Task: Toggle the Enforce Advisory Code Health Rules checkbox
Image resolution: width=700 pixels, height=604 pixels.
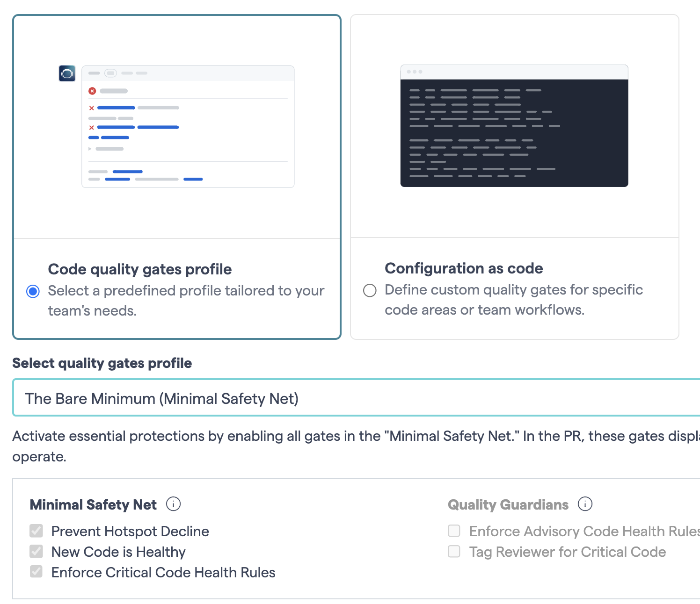Action: 453,531
